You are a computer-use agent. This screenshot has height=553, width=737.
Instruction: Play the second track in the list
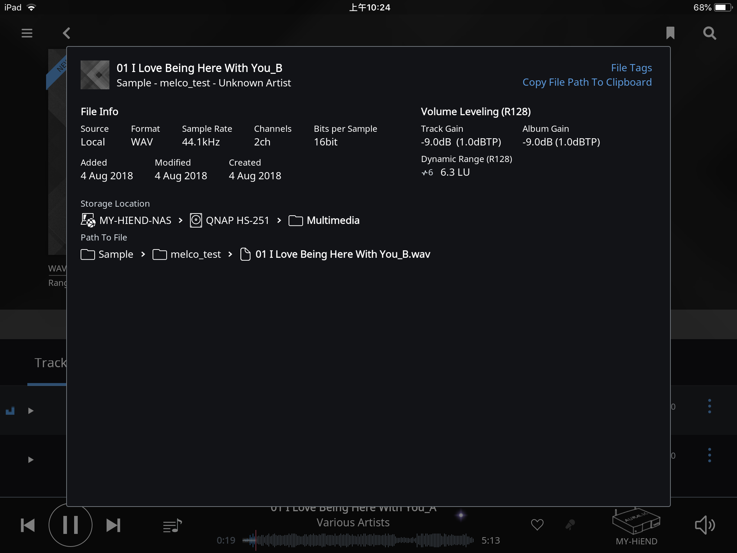pyautogui.click(x=31, y=460)
